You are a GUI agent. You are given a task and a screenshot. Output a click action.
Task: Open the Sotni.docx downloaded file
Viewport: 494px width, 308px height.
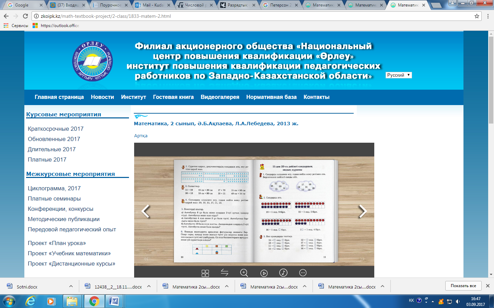(27, 287)
